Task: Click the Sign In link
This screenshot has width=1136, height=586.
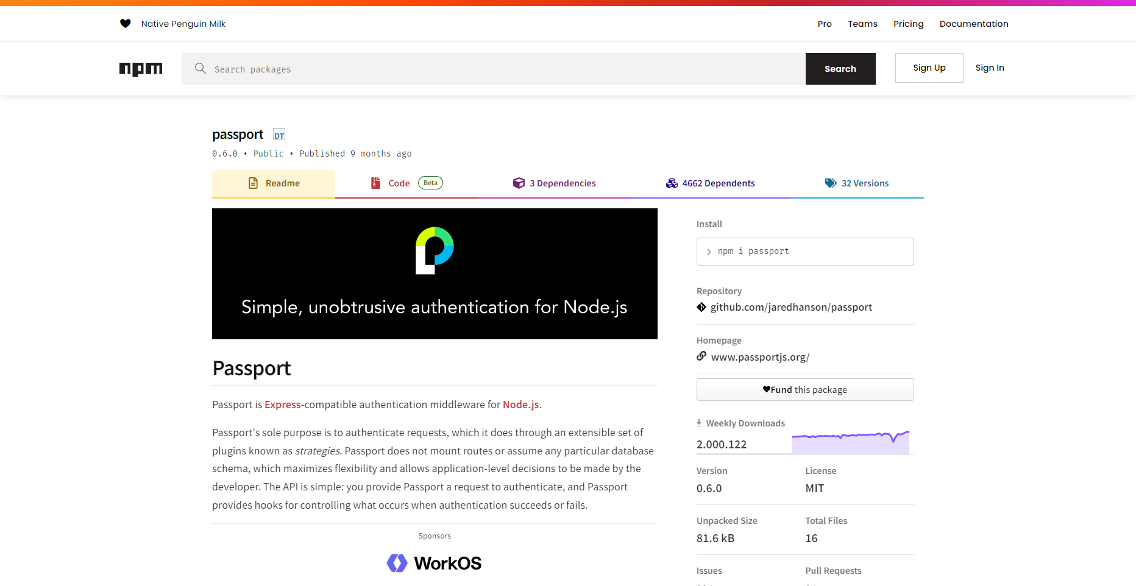Action: (990, 68)
